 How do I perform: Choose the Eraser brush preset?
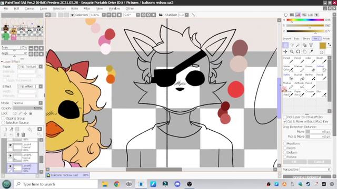[311, 69]
